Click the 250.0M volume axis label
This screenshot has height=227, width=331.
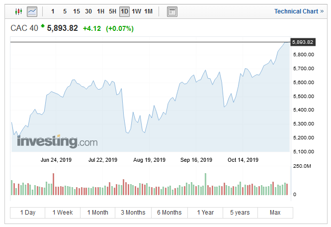(x=302, y=166)
